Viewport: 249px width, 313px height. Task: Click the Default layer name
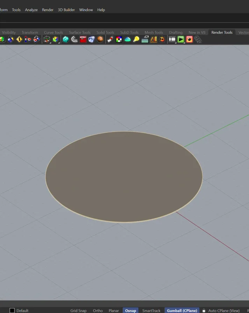(x=22, y=311)
